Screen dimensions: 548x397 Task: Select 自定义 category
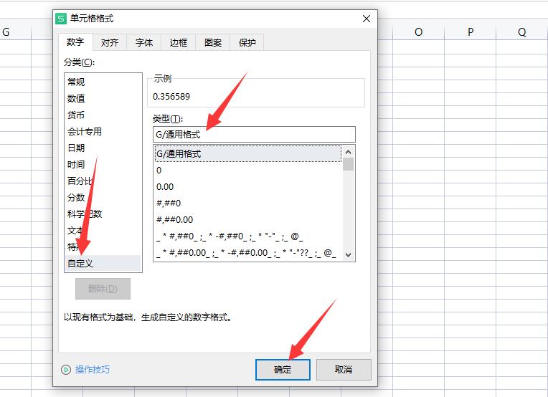pos(80,264)
